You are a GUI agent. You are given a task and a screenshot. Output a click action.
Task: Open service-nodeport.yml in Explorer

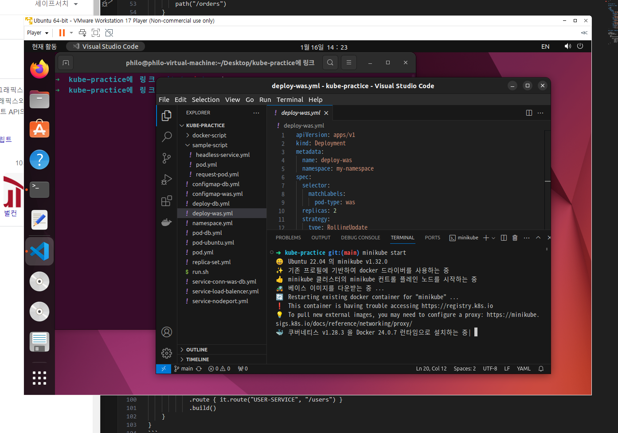(222, 301)
